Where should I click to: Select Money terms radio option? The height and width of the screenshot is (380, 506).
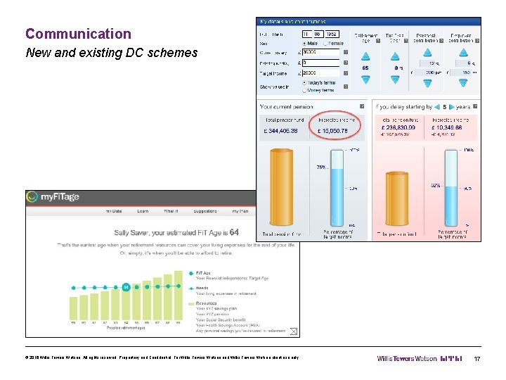pos(304,91)
